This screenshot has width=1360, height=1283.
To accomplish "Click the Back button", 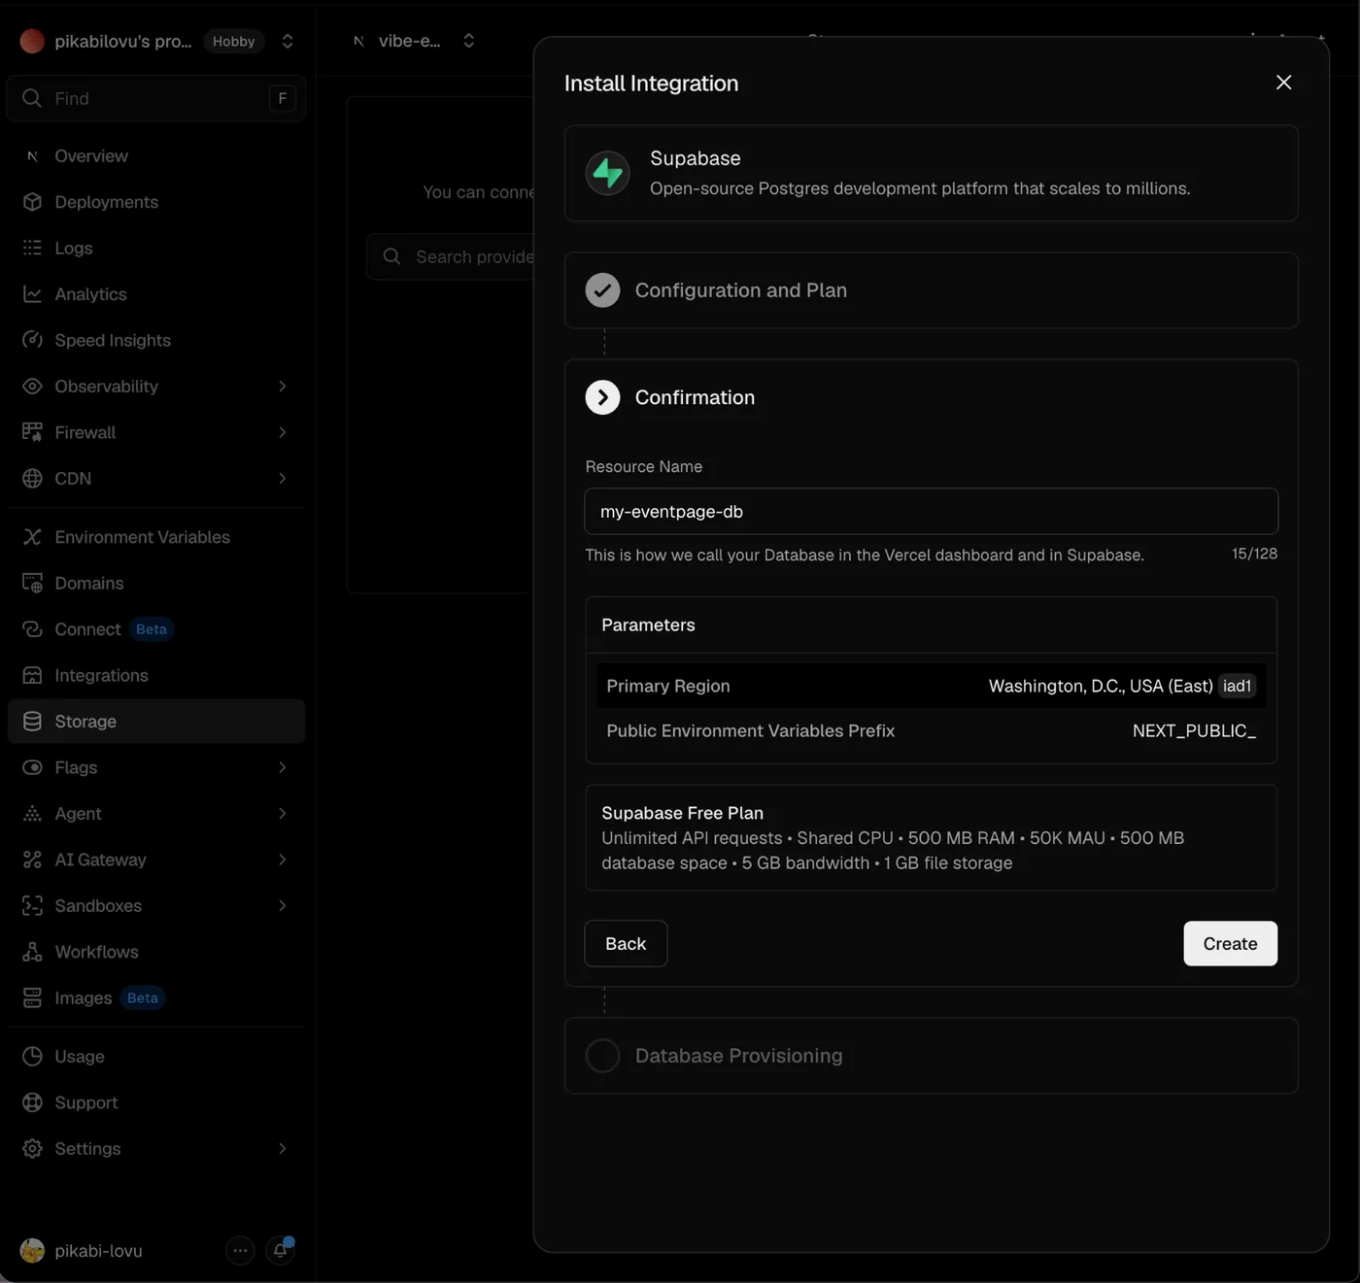I will coord(626,943).
